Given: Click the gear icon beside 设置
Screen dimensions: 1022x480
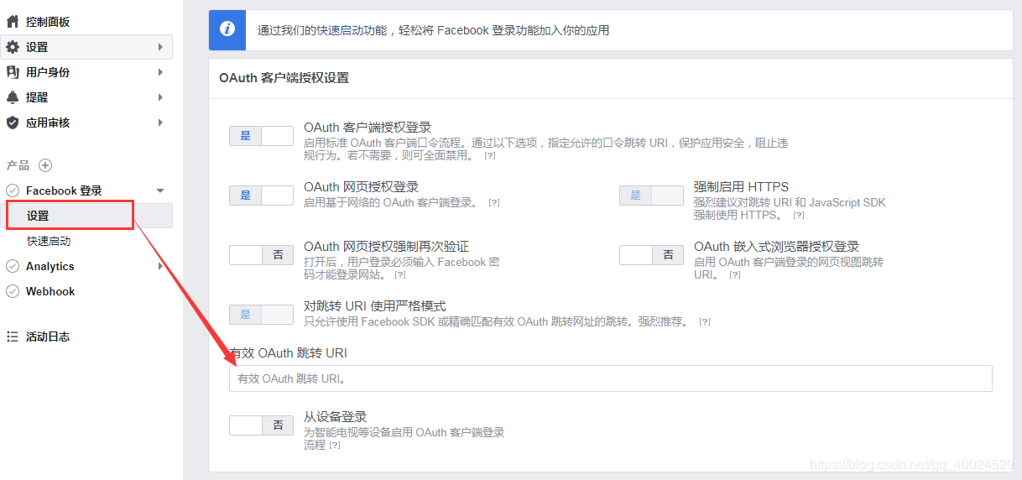Looking at the screenshot, I should [13, 47].
